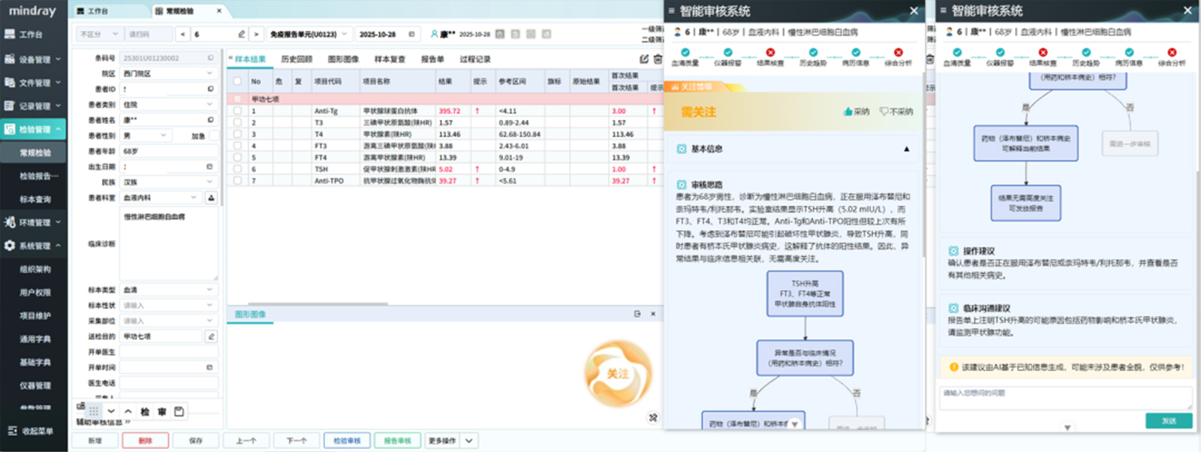Switch to the 历史回顾 tab
The image size is (1201, 452).
(296, 59)
